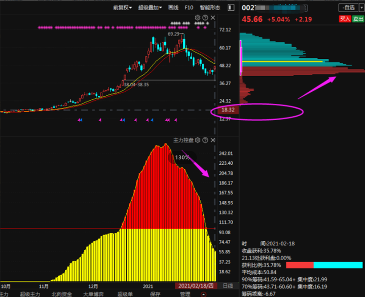Image resolution: width=365 pixels, height=297 pixels.
Task: Click the 筹码乖离:-6.67 value
Action: click(259, 294)
